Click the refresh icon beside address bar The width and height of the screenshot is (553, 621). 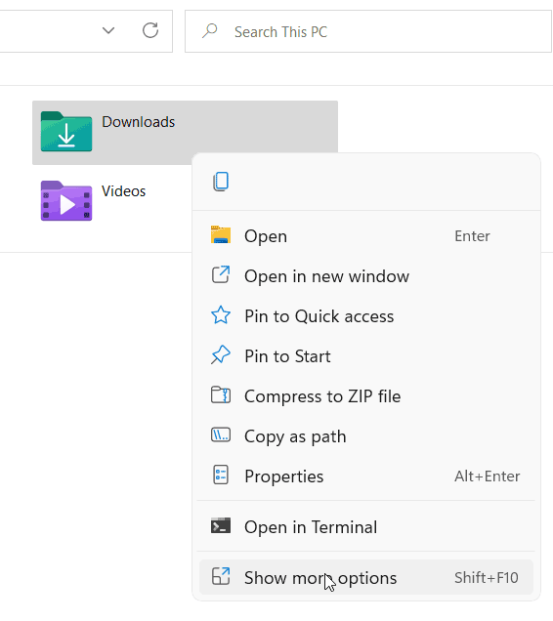(150, 30)
